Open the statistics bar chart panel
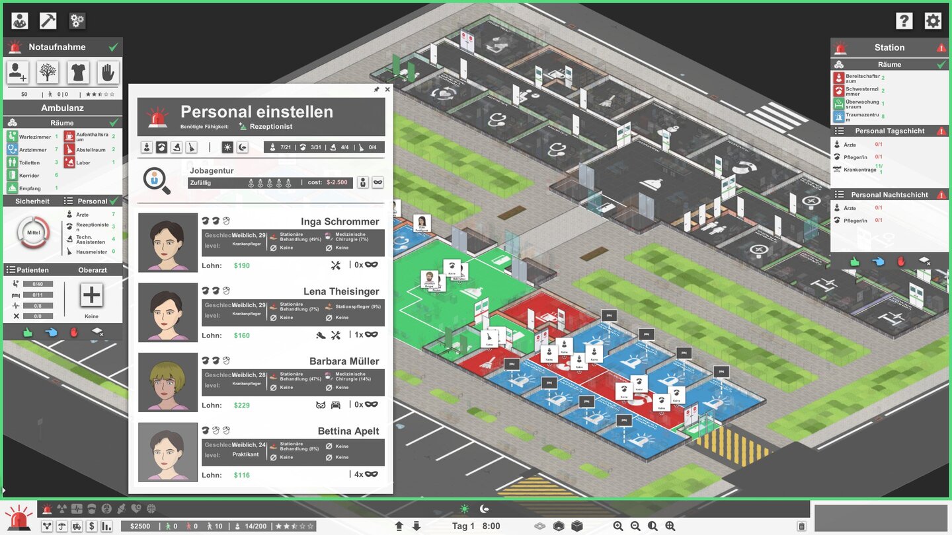This screenshot has height=535, width=952. coord(106,526)
